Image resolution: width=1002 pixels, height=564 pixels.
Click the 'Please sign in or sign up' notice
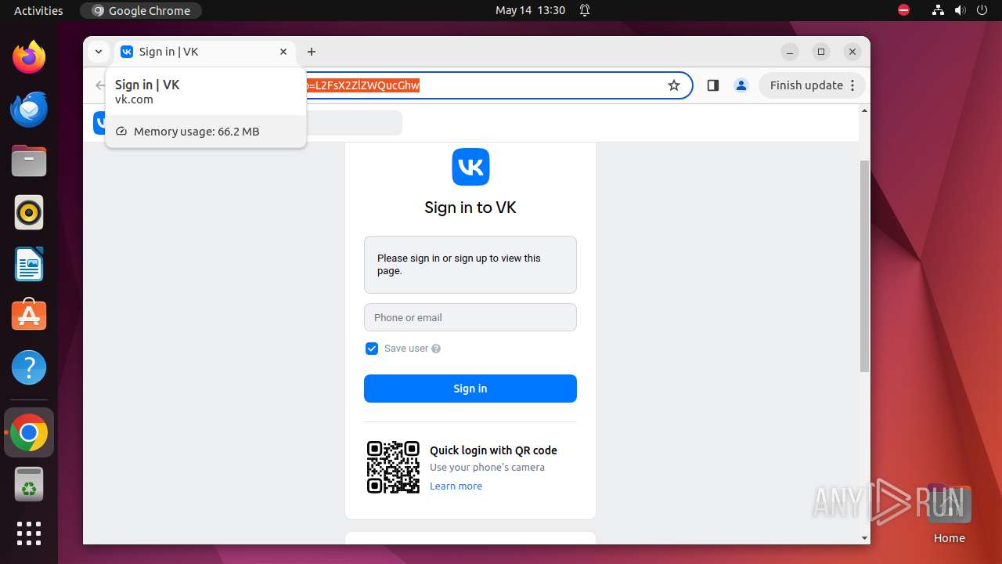coord(470,265)
